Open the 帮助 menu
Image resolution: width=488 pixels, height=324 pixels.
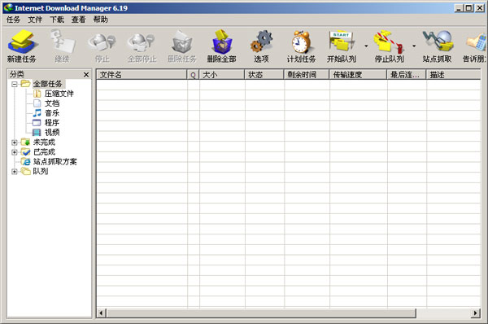pos(101,20)
